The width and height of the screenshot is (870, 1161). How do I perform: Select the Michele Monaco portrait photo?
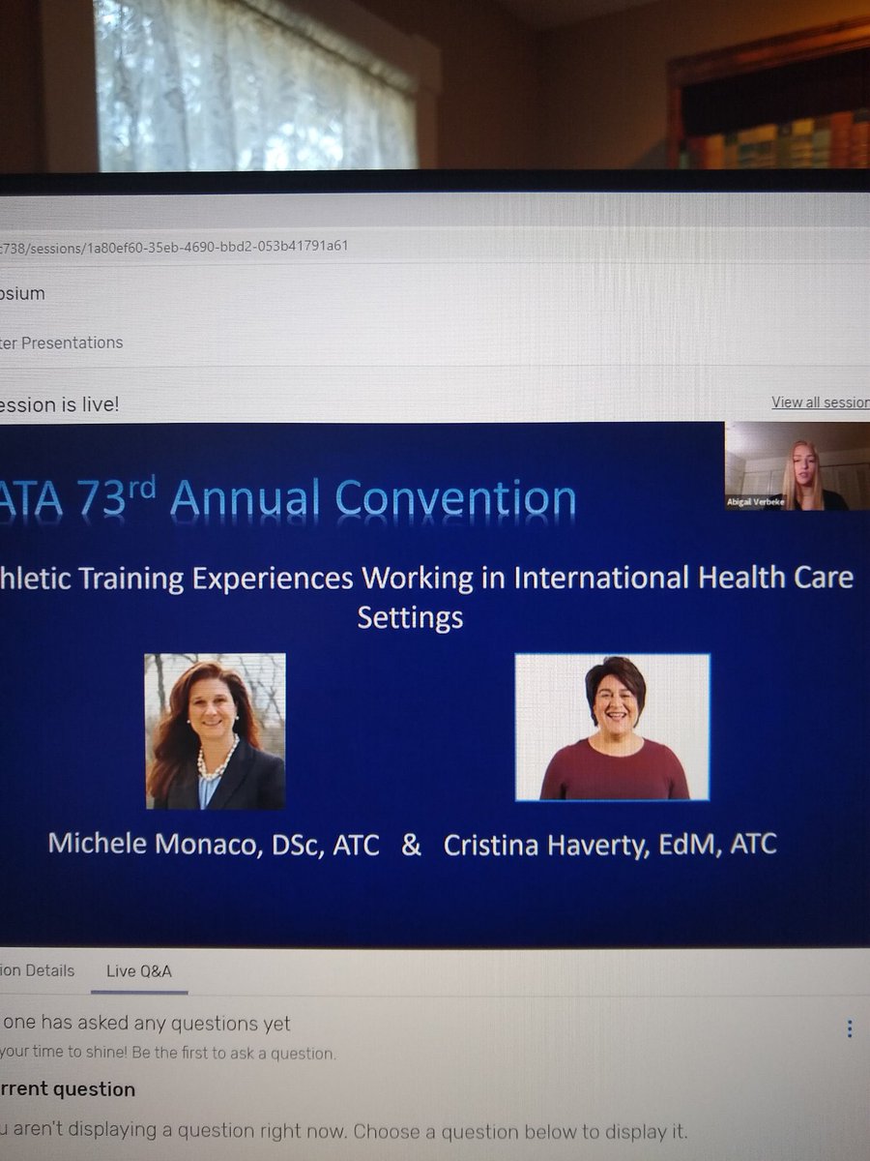(x=216, y=730)
